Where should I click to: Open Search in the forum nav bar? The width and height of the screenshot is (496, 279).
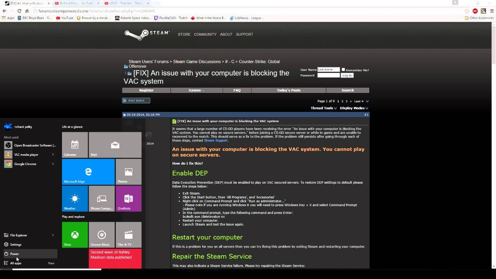click(x=348, y=90)
